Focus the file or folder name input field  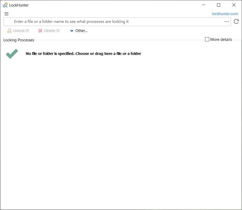click(117, 22)
